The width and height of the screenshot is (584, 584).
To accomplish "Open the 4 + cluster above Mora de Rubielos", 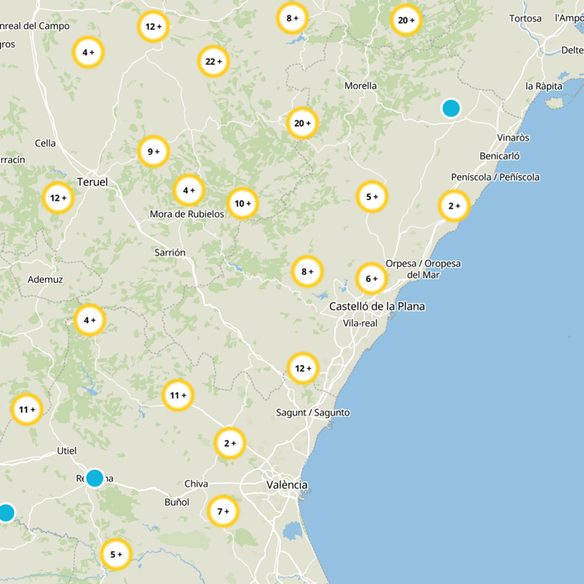I will click(188, 191).
